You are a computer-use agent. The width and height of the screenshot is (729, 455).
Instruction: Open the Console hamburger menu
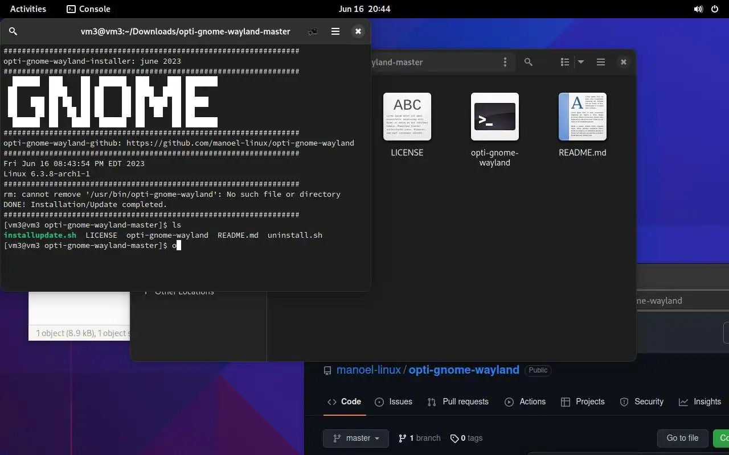pyautogui.click(x=335, y=31)
